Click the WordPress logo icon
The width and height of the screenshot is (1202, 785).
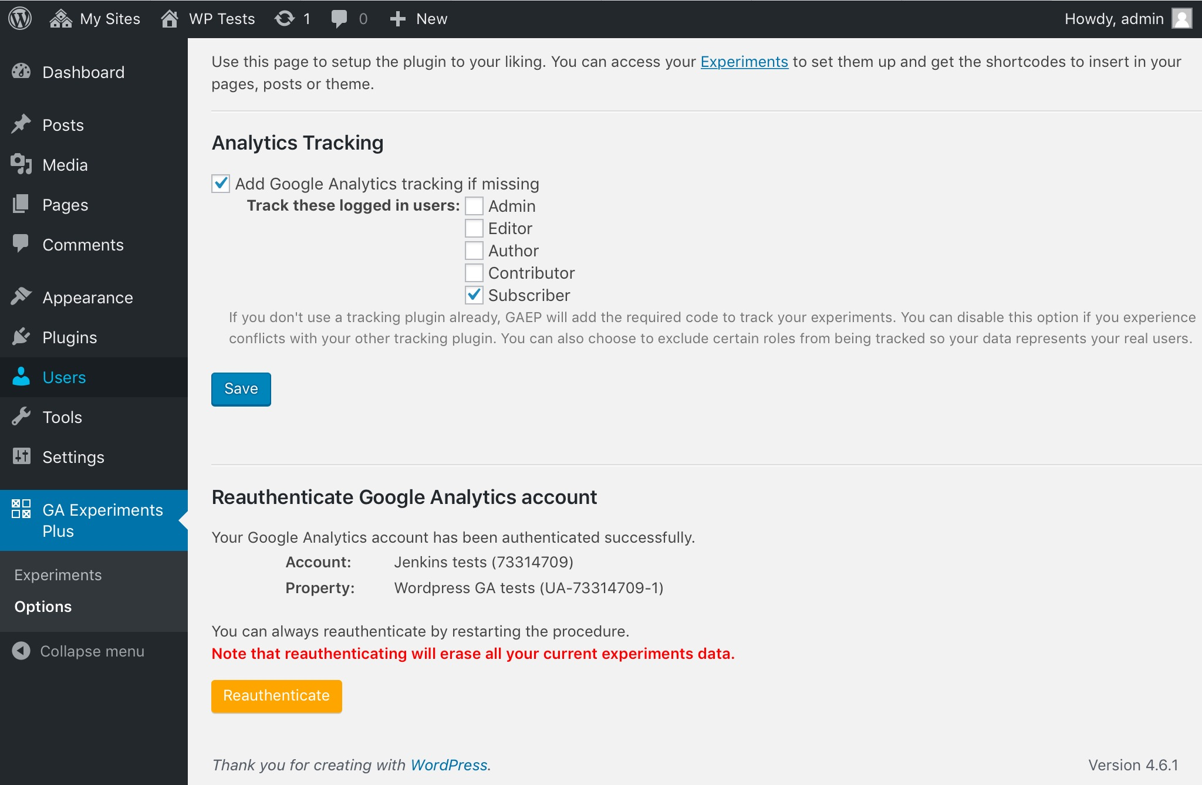[x=20, y=19]
